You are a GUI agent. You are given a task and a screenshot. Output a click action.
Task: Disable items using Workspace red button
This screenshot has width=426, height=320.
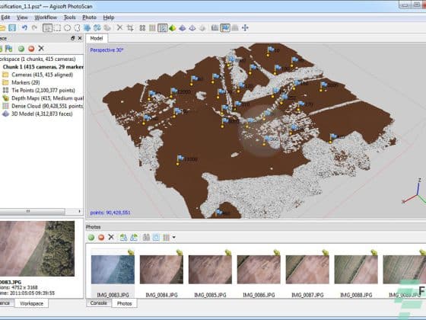[x=31, y=49]
